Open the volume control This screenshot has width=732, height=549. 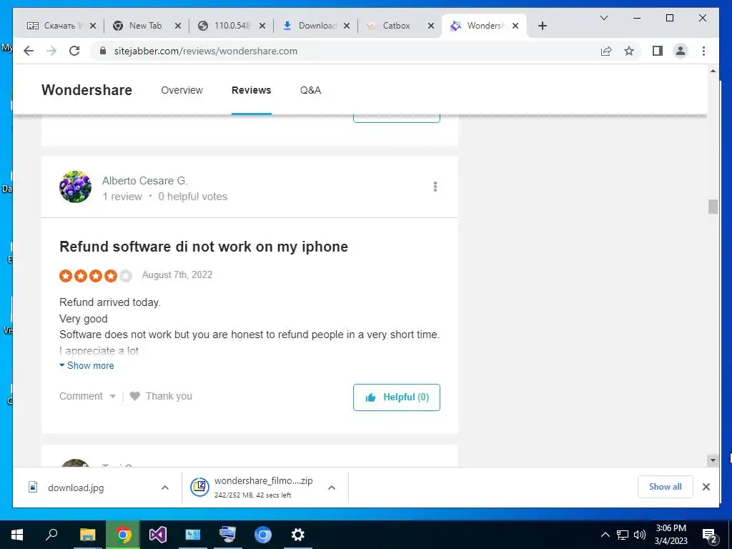point(640,535)
